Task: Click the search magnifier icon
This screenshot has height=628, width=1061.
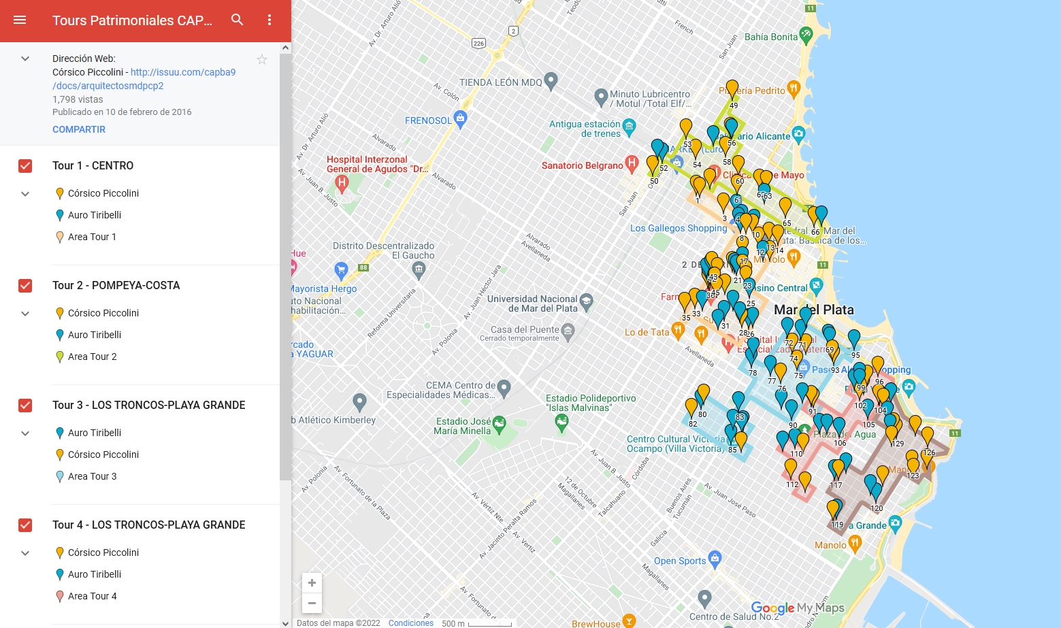Action: (237, 20)
